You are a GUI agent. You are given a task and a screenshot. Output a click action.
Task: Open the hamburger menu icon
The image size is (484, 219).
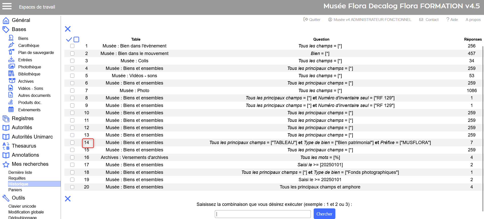coord(7,6)
